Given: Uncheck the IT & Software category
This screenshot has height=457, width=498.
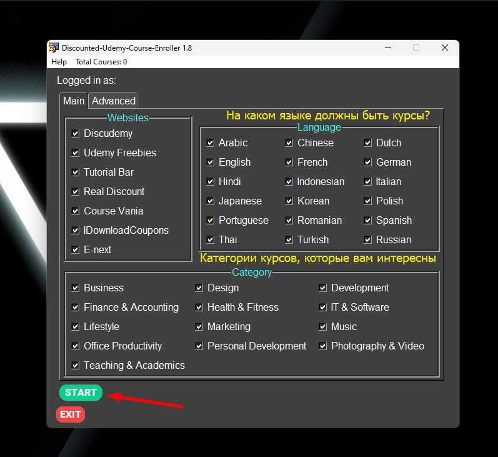Looking at the screenshot, I should [322, 308].
